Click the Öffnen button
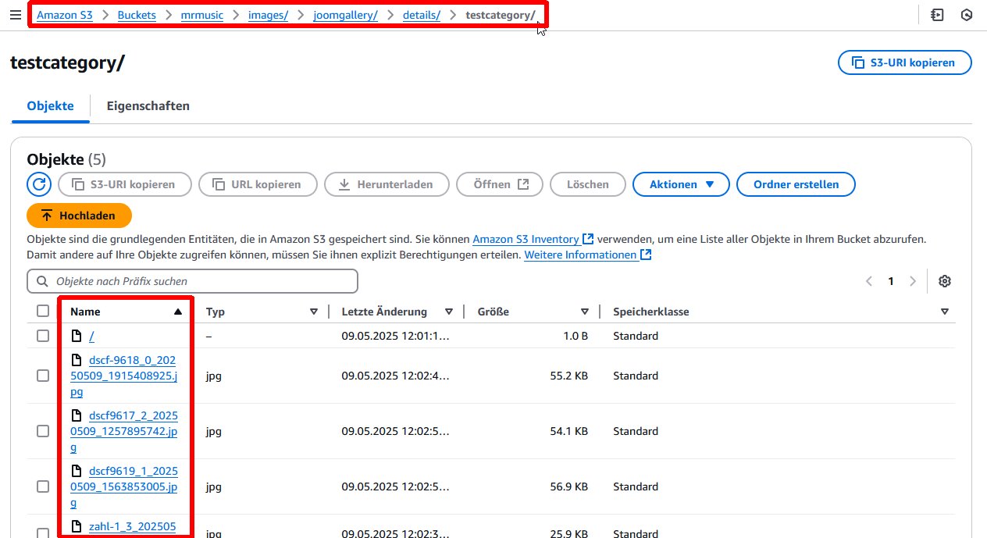 tap(500, 184)
